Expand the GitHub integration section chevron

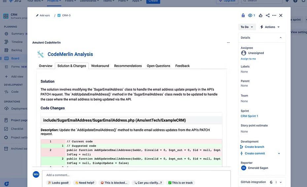coord(281,182)
